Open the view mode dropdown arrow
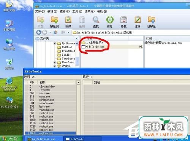 coord(68,32)
